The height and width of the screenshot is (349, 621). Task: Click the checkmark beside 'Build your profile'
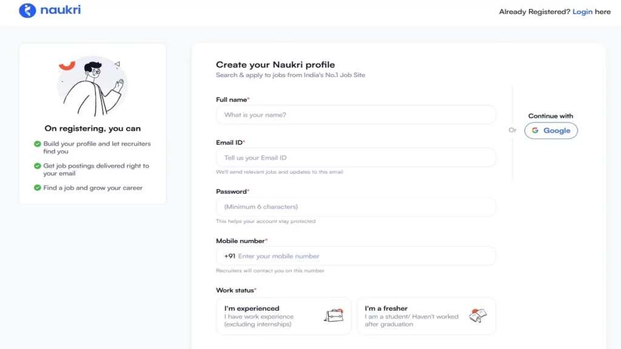pos(37,144)
